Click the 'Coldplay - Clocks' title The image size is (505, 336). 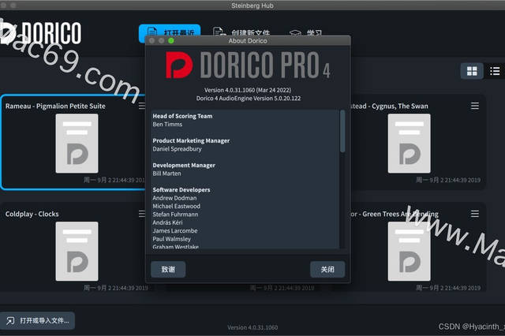(x=32, y=214)
